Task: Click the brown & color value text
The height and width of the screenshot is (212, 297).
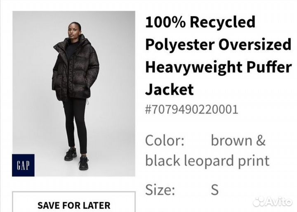Action: point(238,141)
